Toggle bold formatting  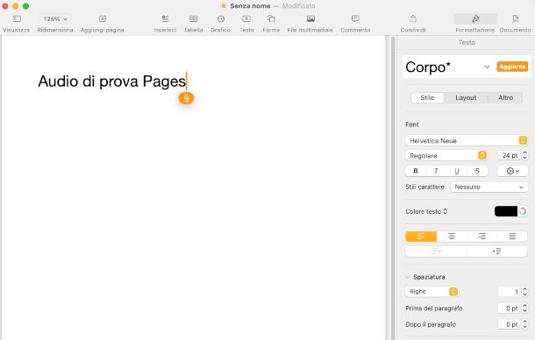(x=416, y=171)
